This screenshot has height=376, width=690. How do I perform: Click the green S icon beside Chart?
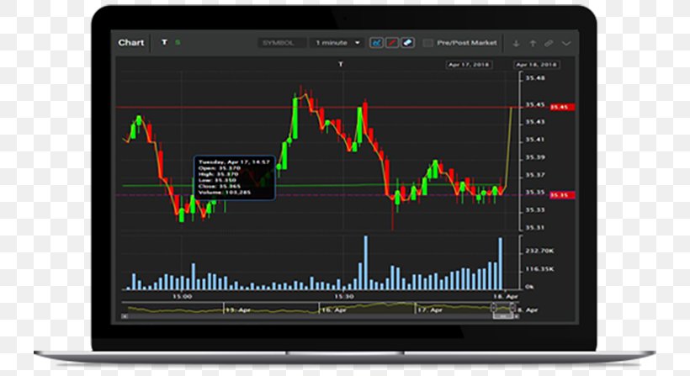[x=178, y=42]
